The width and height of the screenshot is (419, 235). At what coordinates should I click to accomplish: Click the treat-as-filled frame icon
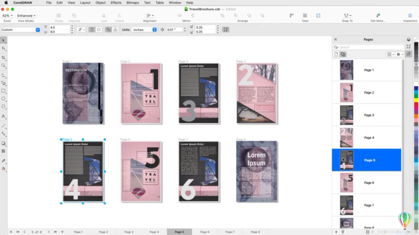[x=226, y=30]
